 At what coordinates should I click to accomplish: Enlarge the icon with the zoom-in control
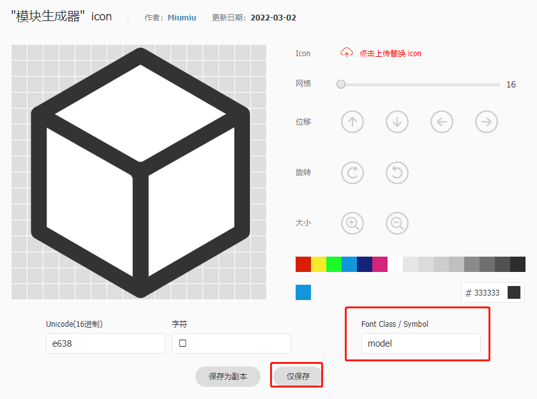coord(352,223)
